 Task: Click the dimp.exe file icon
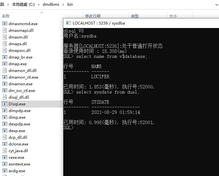(5, 117)
